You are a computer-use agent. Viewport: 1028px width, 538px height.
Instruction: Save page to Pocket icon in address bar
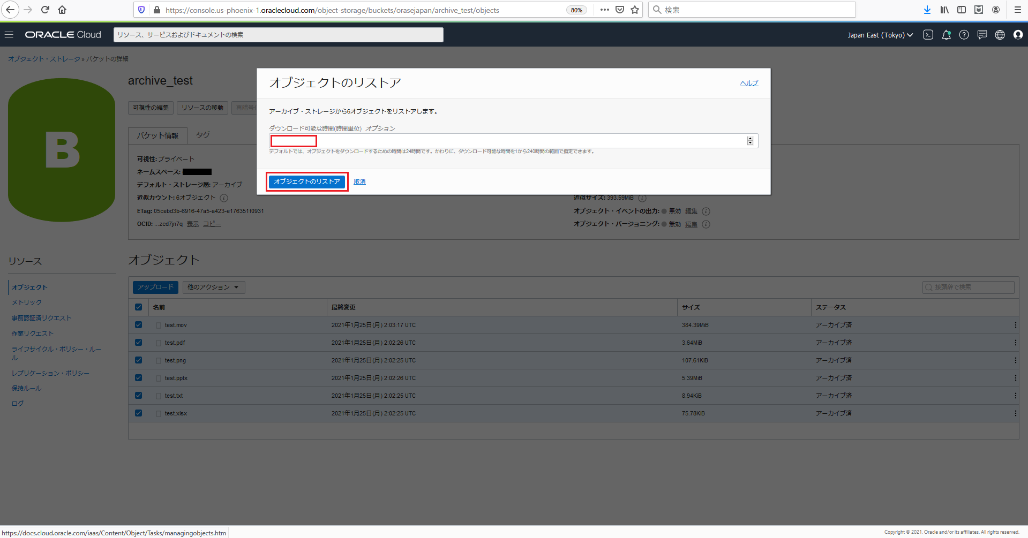(x=620, y=10)
